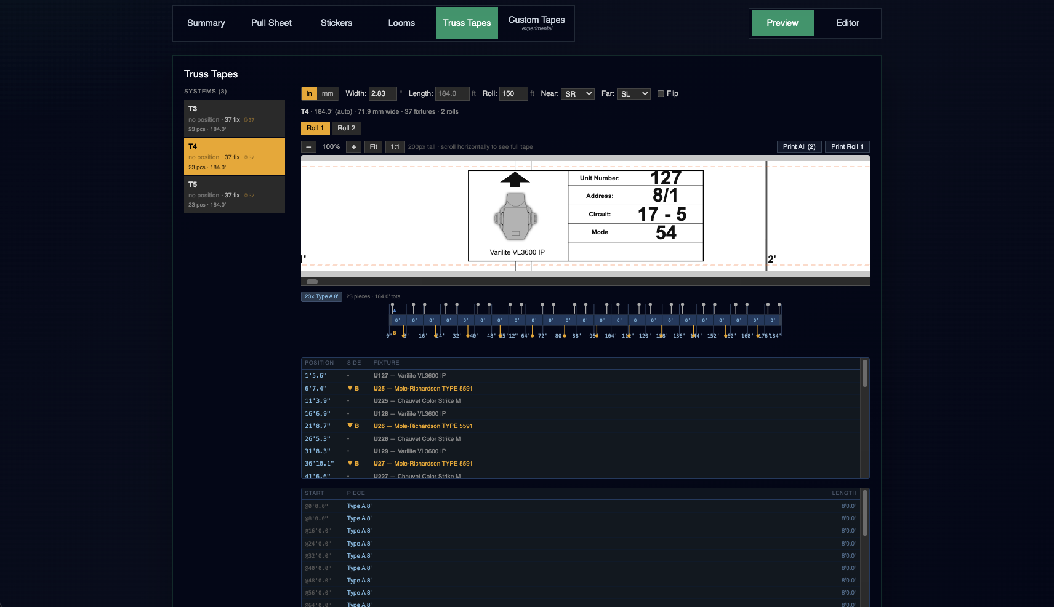Open the Near side dropdown

(577, 93)
